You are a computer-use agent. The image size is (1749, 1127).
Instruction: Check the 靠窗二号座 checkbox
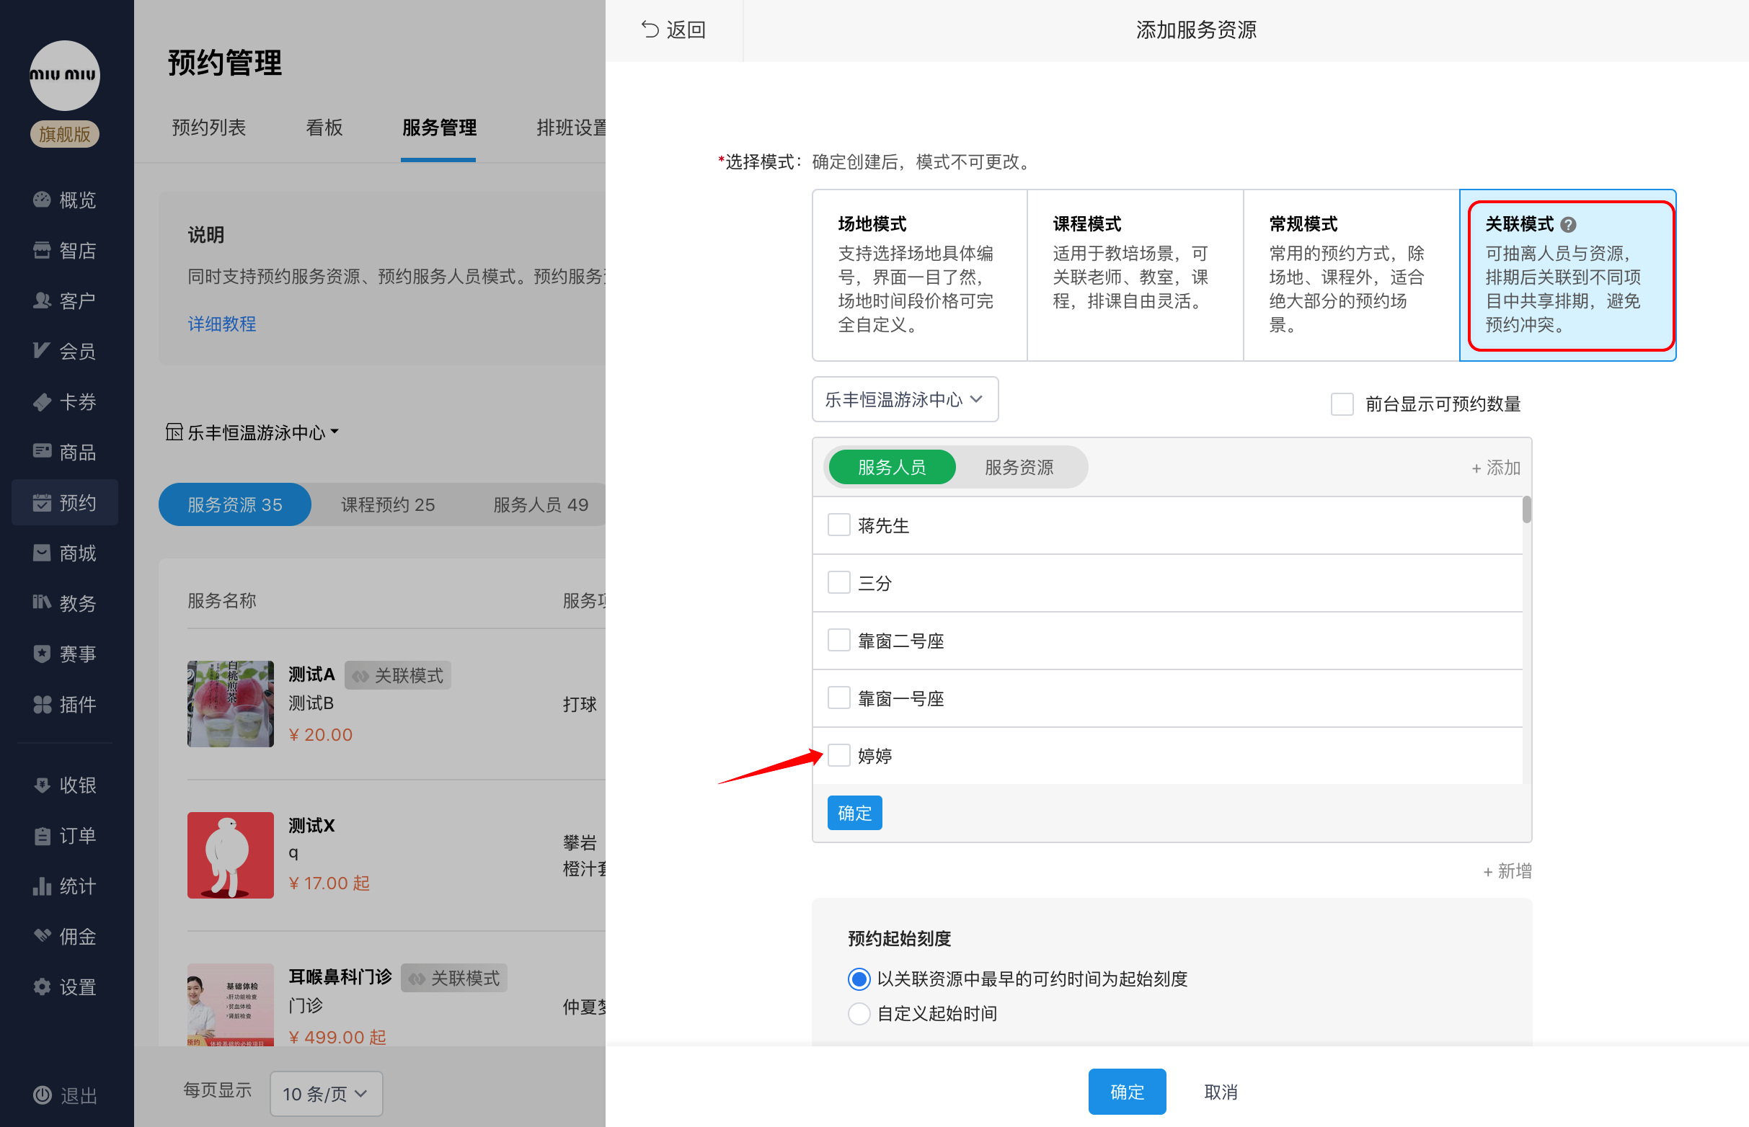pos(838,641)
